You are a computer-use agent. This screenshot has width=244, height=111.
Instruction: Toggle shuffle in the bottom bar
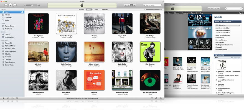[x=8, y=98]
